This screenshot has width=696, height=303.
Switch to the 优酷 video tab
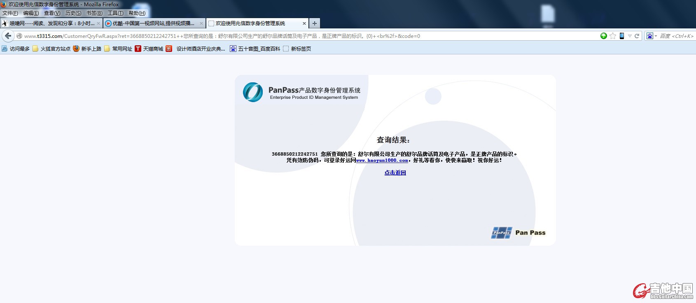click(x=154, y=23)
